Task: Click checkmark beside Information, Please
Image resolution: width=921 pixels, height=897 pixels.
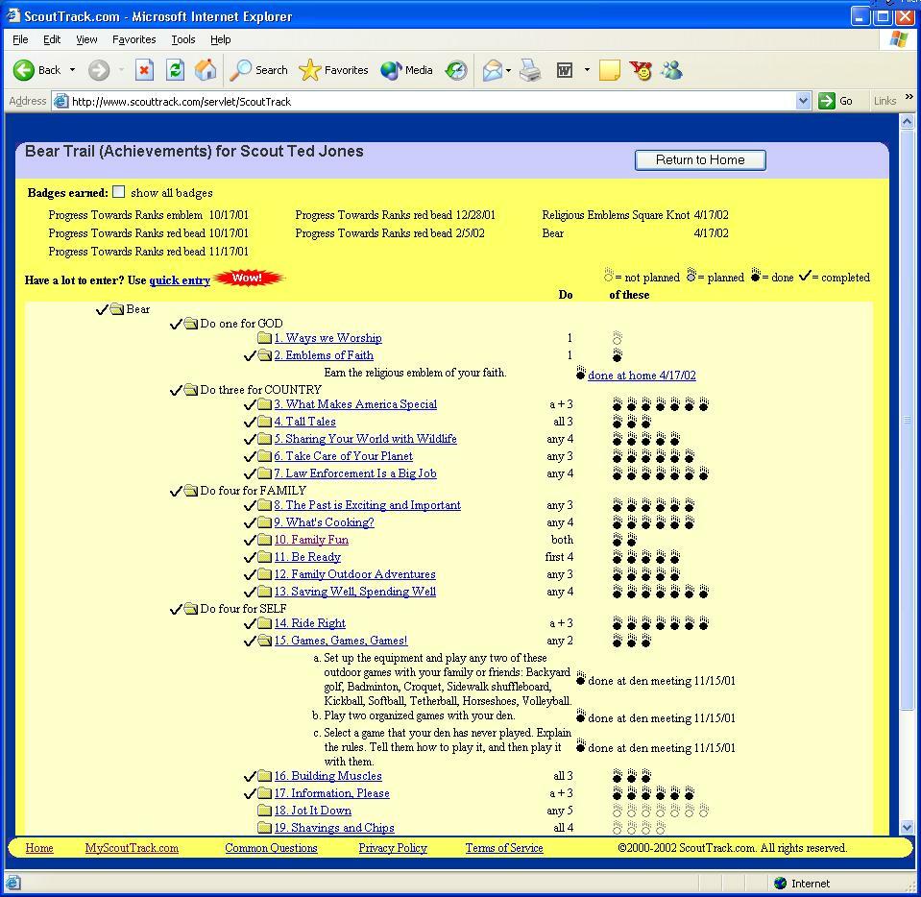Action: pos(250,793)
